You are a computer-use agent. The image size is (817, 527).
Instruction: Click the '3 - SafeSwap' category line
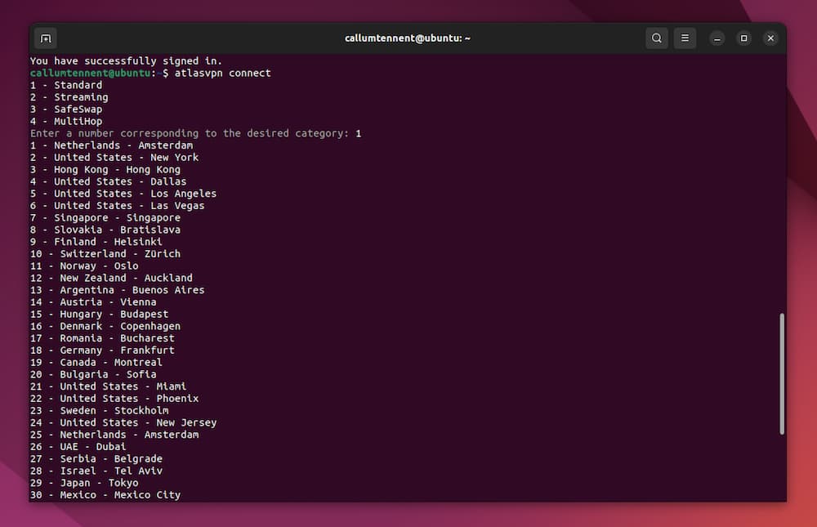(66, 109)
